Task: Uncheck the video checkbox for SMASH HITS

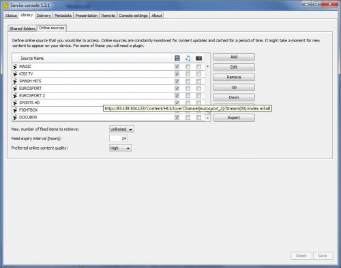Action: point(177,81)
